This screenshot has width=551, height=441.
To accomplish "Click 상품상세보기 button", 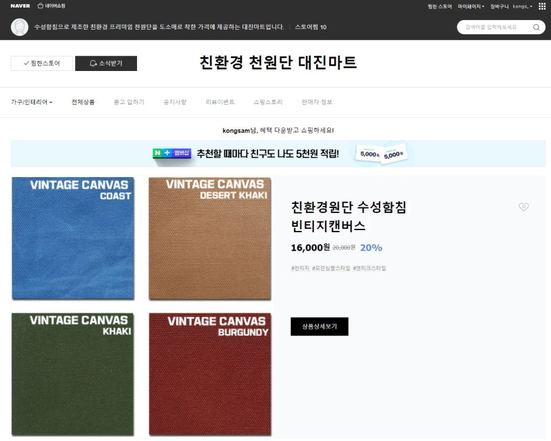I will point(320,327).
